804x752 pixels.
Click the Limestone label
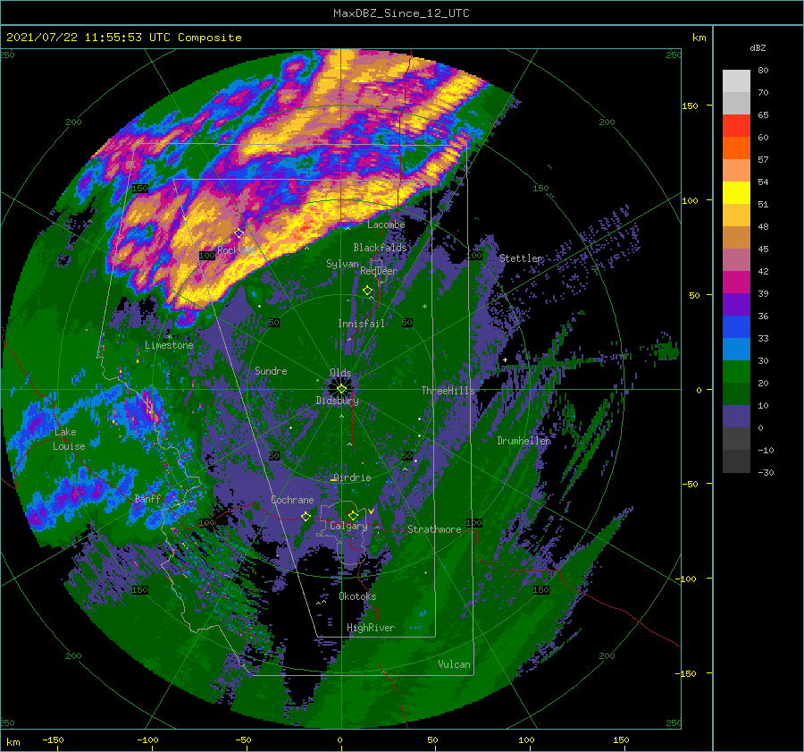point(169,345)
